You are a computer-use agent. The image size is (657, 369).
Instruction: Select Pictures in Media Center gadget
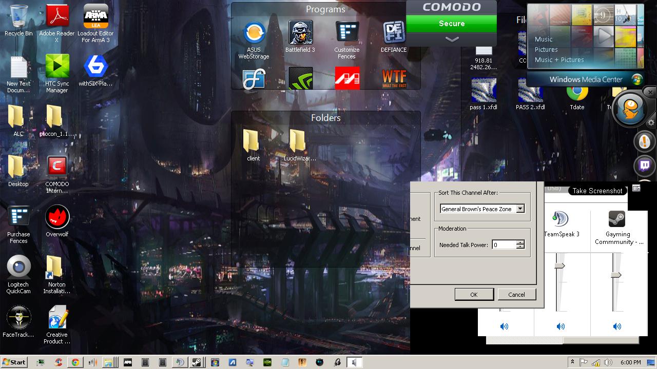(546, 49)
